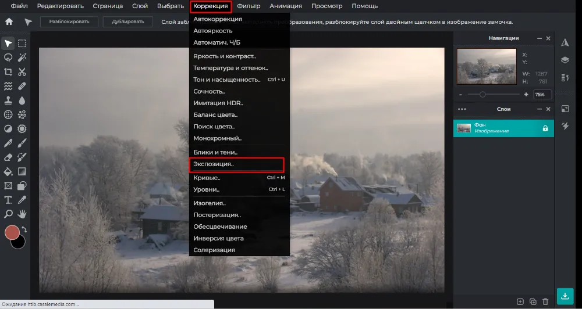Click the zoom minus button
Viewport: 582px width, 309px height.
(x=460, y=95)
